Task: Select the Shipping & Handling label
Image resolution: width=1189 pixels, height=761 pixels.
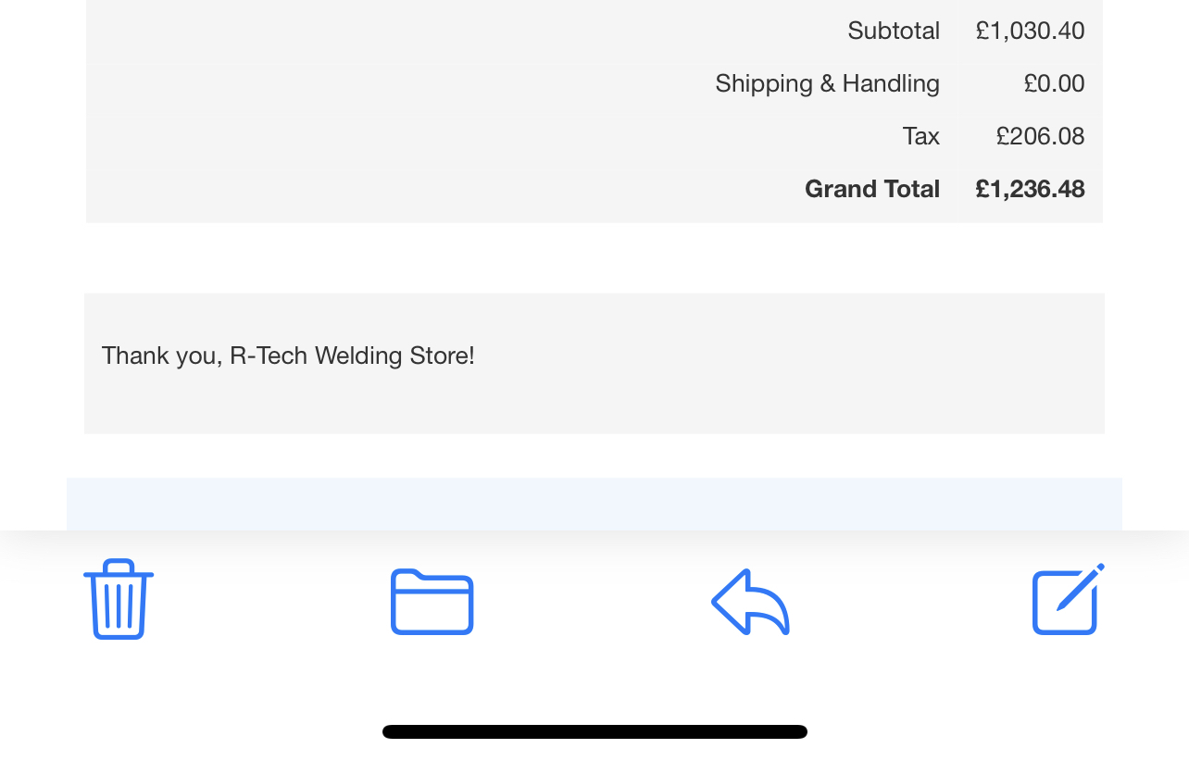Action: [827, 83]
